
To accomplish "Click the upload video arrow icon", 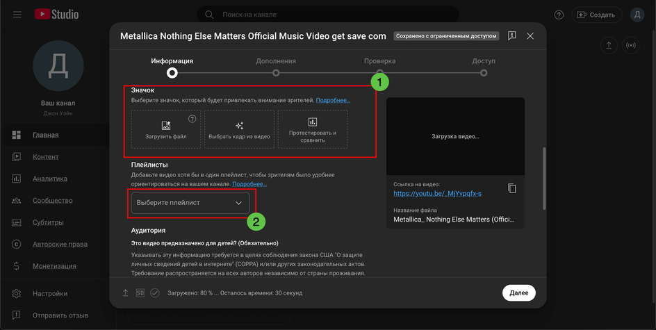I will pyautogui.click(x=609, y=45).
